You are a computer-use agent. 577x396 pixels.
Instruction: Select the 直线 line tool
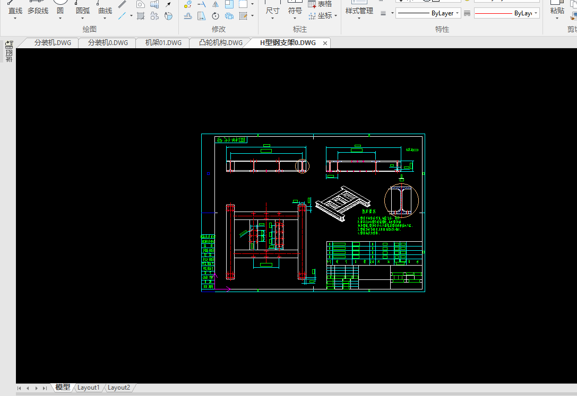click(15, 8)
